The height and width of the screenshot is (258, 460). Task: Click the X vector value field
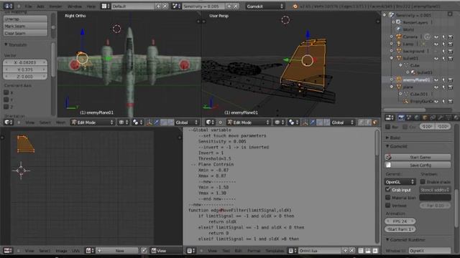pos(25,62)
